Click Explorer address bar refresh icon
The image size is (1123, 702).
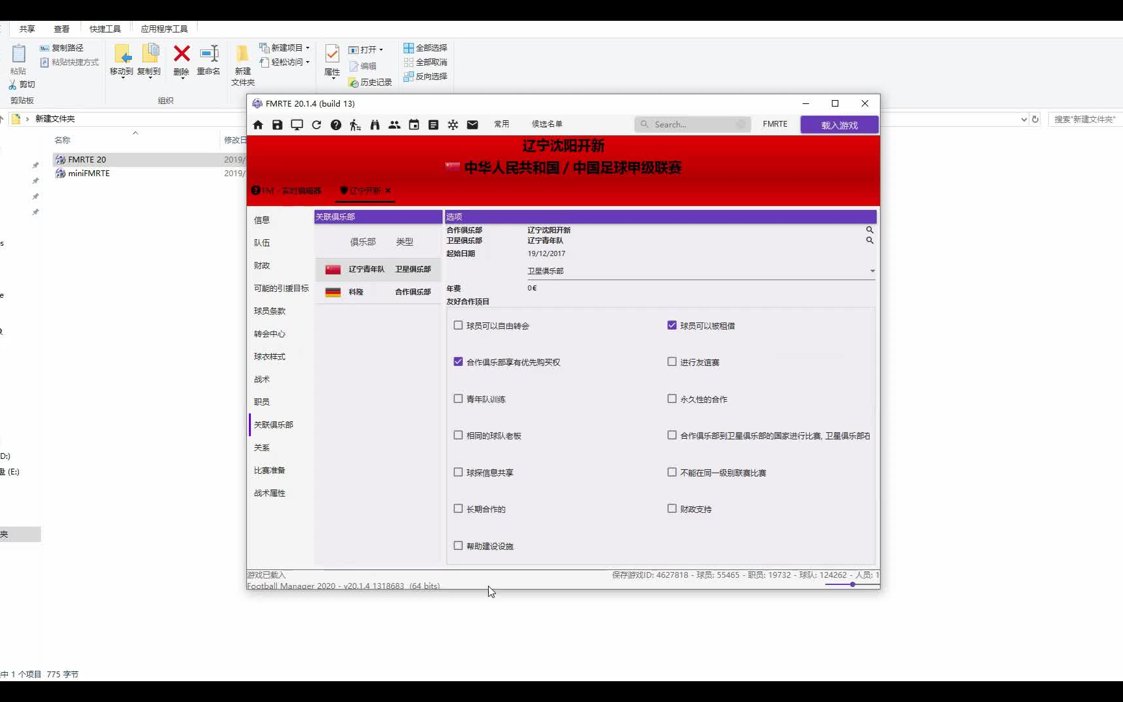(x=1035, y=119)
